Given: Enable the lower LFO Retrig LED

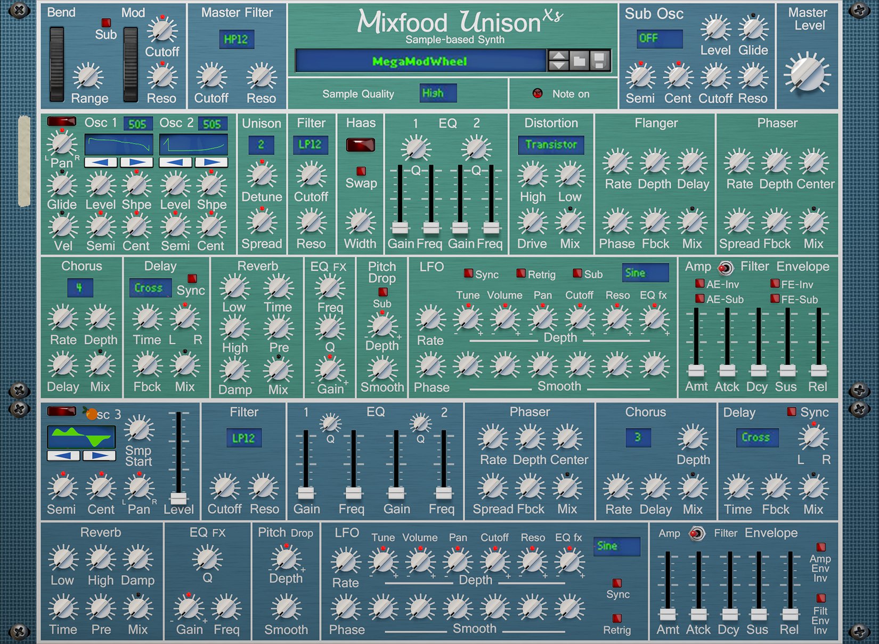Looking at the screenshot, I should click(617, 618).
